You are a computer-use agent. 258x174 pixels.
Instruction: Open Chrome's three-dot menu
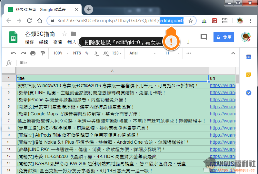pos(250,21)
